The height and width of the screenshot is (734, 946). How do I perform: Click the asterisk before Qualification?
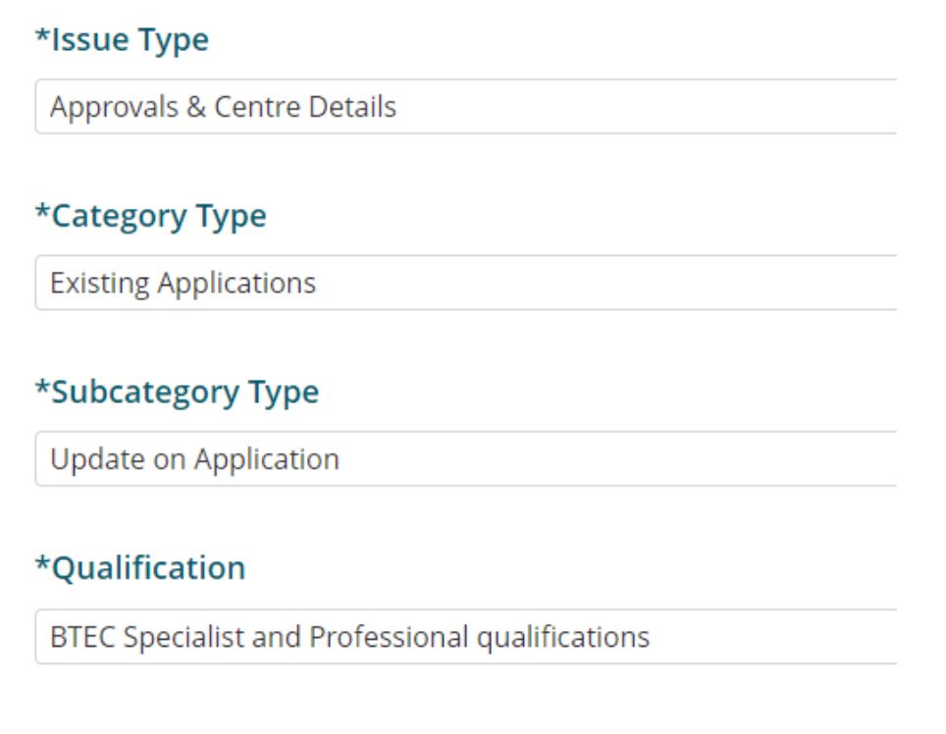pyautogui.click(x=40, y=566)
